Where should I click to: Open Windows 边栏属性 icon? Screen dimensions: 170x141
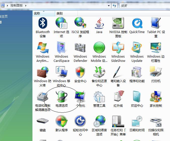pyautogui.click(x=156, y=48)
